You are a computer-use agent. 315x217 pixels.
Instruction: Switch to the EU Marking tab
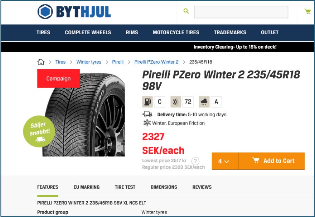point(87,187)
